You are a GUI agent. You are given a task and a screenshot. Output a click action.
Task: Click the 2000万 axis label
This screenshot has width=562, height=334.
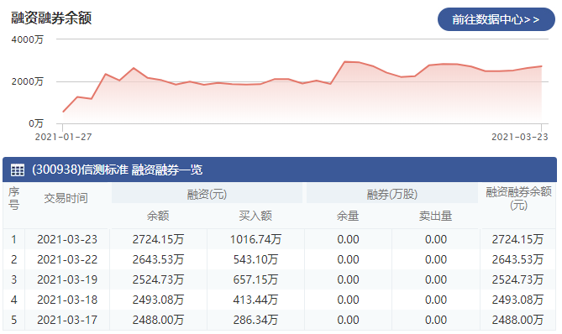pos(27,81)
